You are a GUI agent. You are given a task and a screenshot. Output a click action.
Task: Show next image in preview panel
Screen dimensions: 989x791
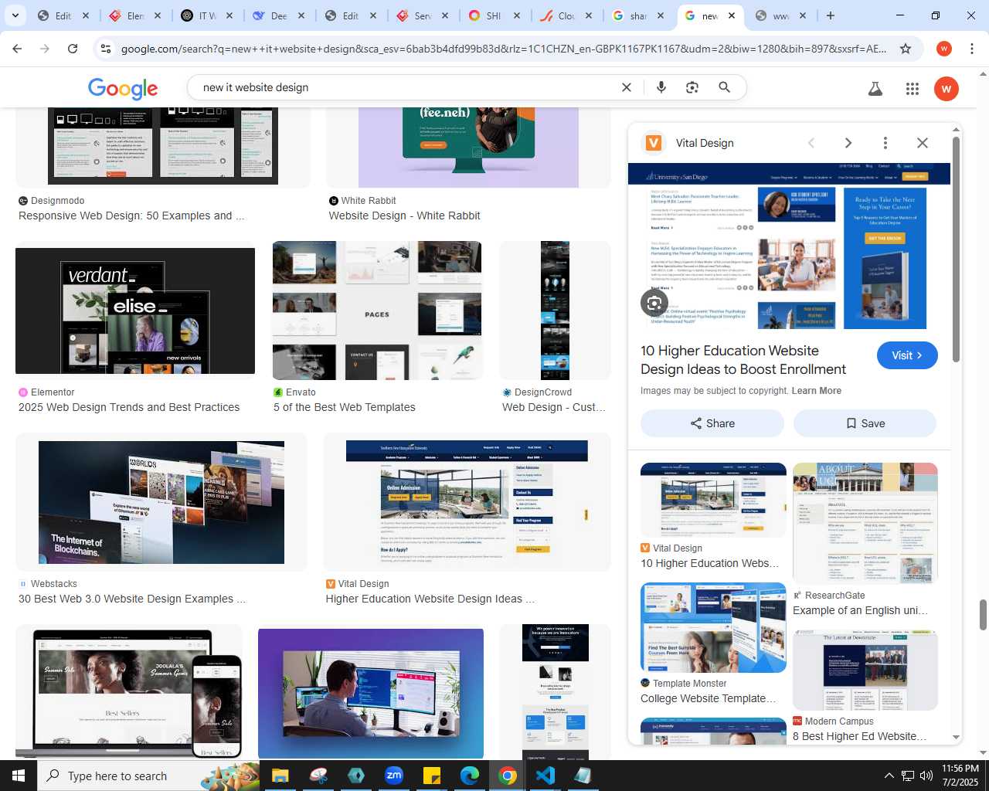(x=848, y=143)
